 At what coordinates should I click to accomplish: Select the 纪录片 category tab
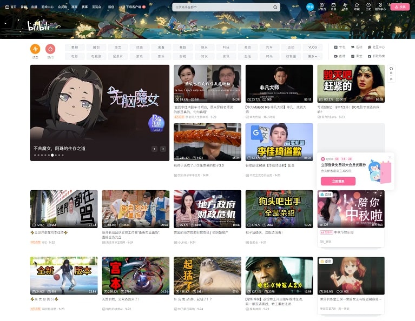tap(118, 56)
